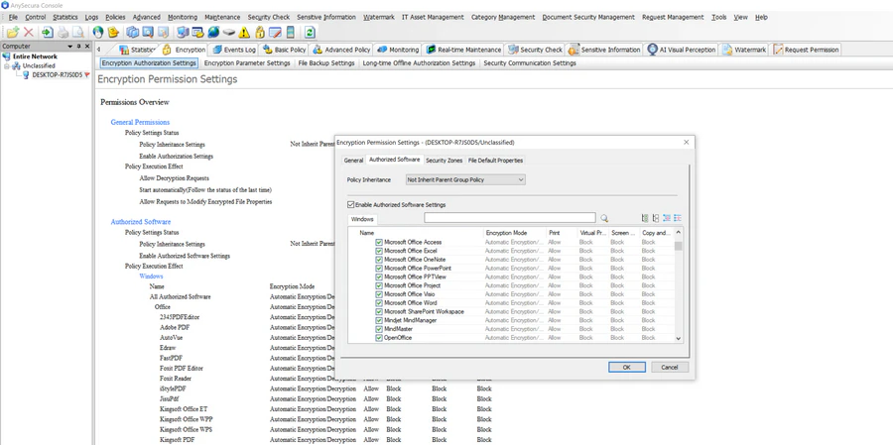This screenshot has height=445, width=893.
Task: Select DESKTOP-R7JS0D5 in the computer tree
Action: pyautogui.click(x=57, y=74)
